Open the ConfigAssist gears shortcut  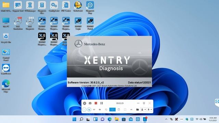click(54, 6)
